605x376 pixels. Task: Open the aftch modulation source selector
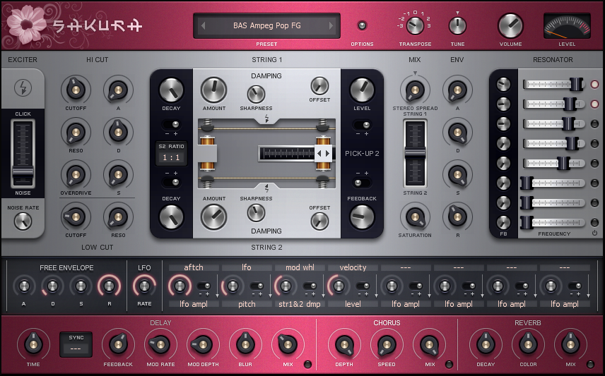(x=193, y=268)
